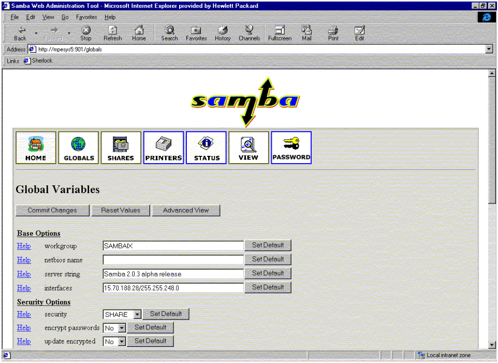Click the page icon in the address bar
Screen dimensions: 498x363
33,49
